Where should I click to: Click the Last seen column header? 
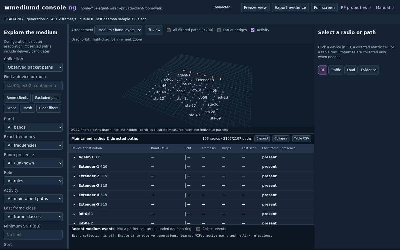tap(249, 148)
